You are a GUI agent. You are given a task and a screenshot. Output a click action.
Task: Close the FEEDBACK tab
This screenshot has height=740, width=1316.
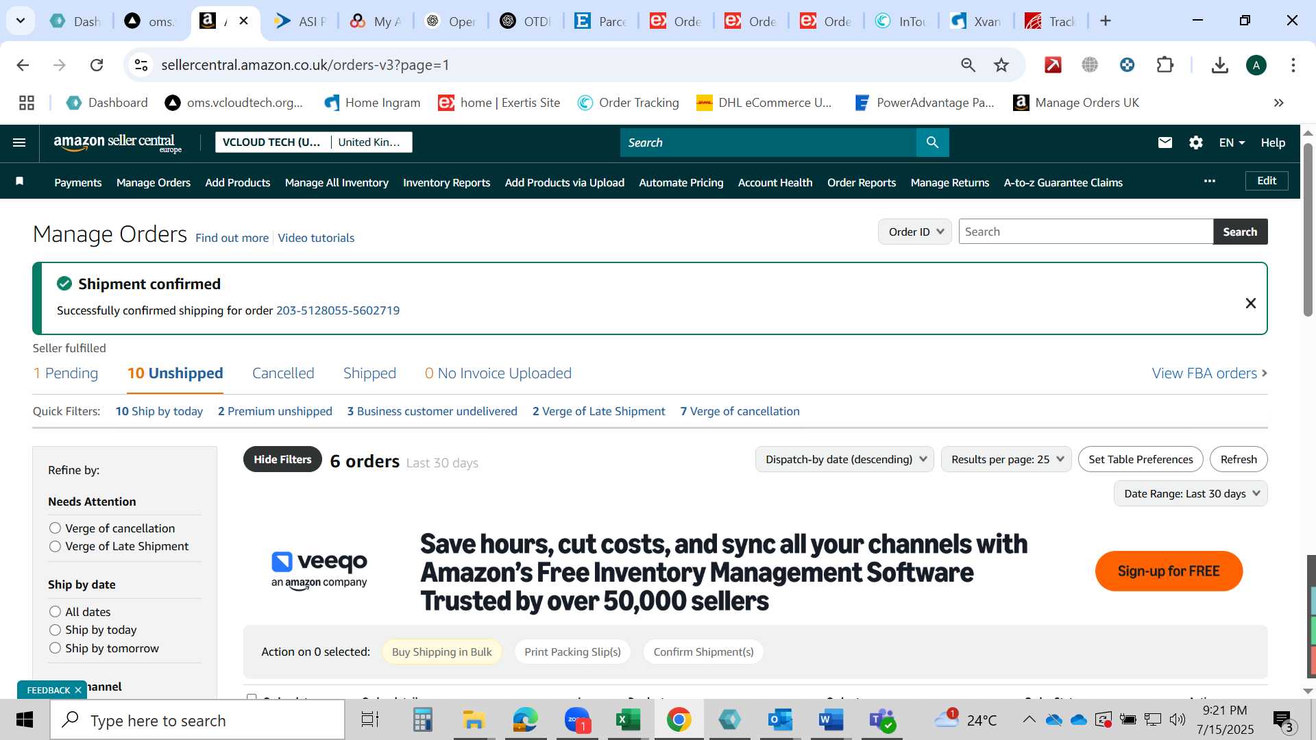78,690
